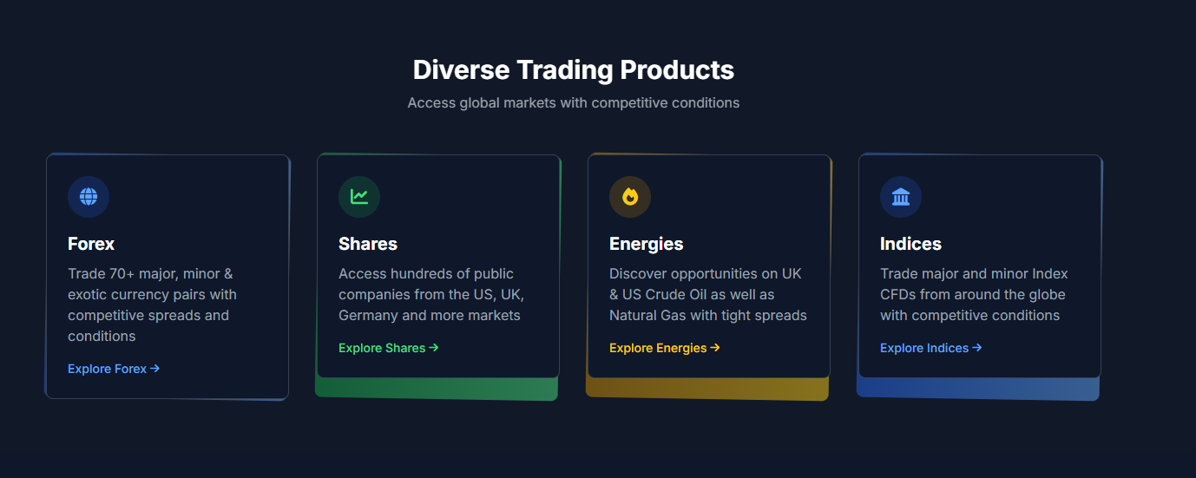
Task: Click the globe icon on Forex card
Action: click(89, 197)
